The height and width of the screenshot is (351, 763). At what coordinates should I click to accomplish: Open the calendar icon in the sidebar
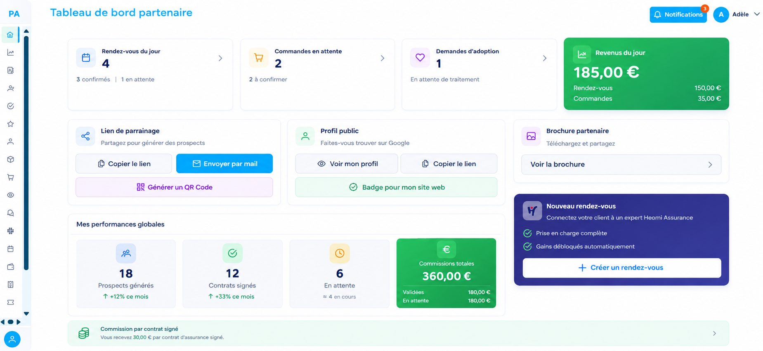coord(11,249)
